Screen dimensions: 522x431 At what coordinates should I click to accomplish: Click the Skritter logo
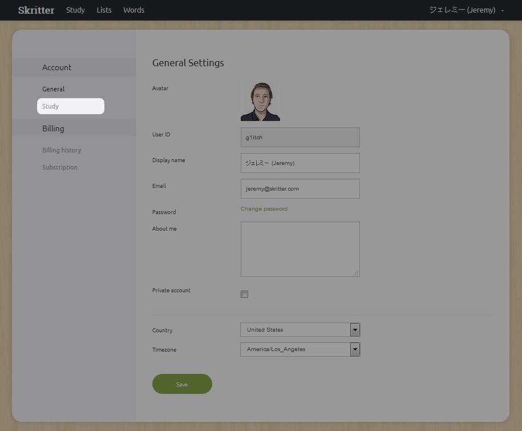click(x=36, y=10)
